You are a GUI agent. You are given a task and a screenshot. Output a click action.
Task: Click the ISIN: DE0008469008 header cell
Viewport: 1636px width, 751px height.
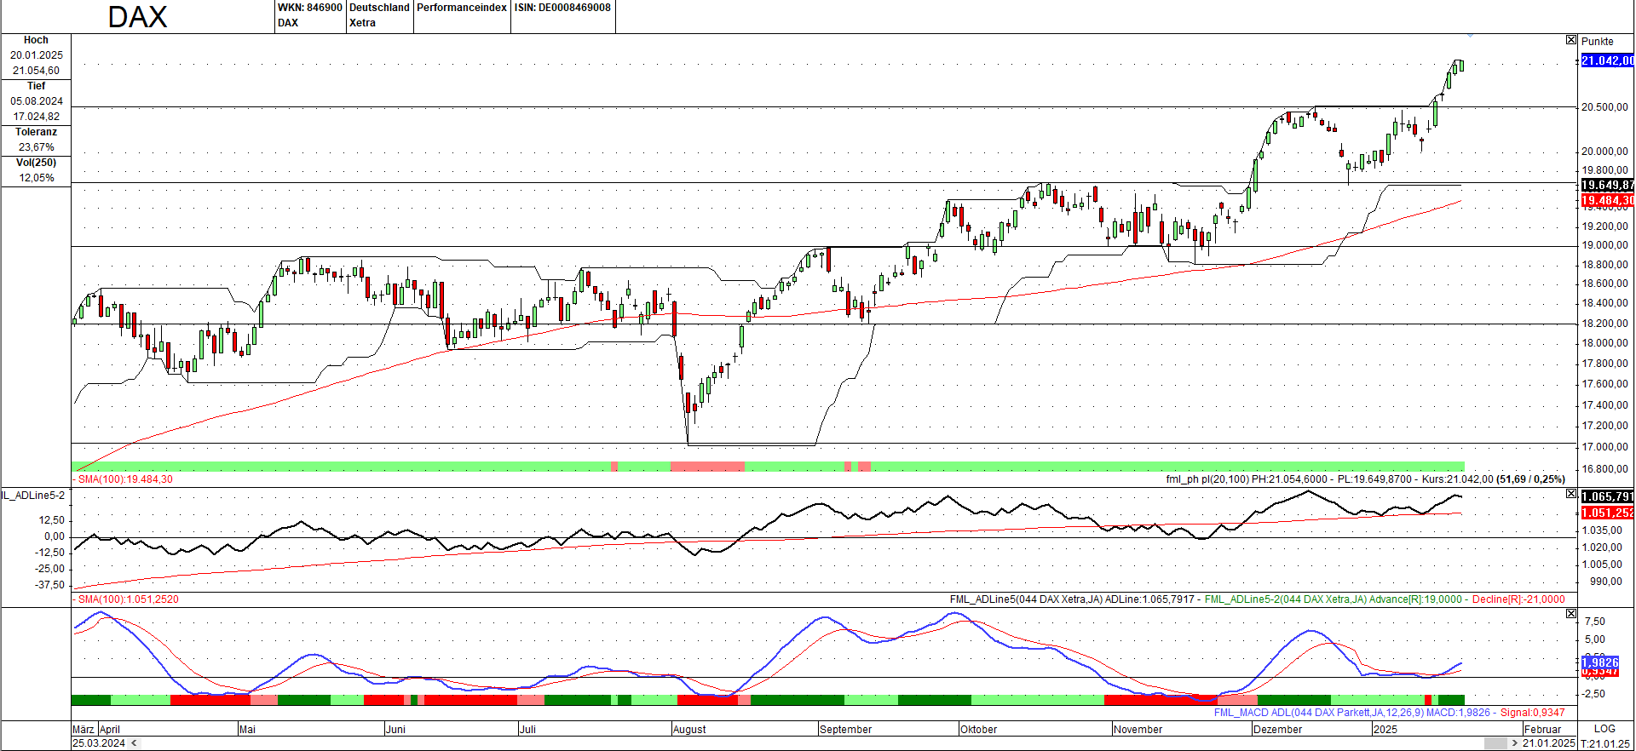(x=562, y=8)
